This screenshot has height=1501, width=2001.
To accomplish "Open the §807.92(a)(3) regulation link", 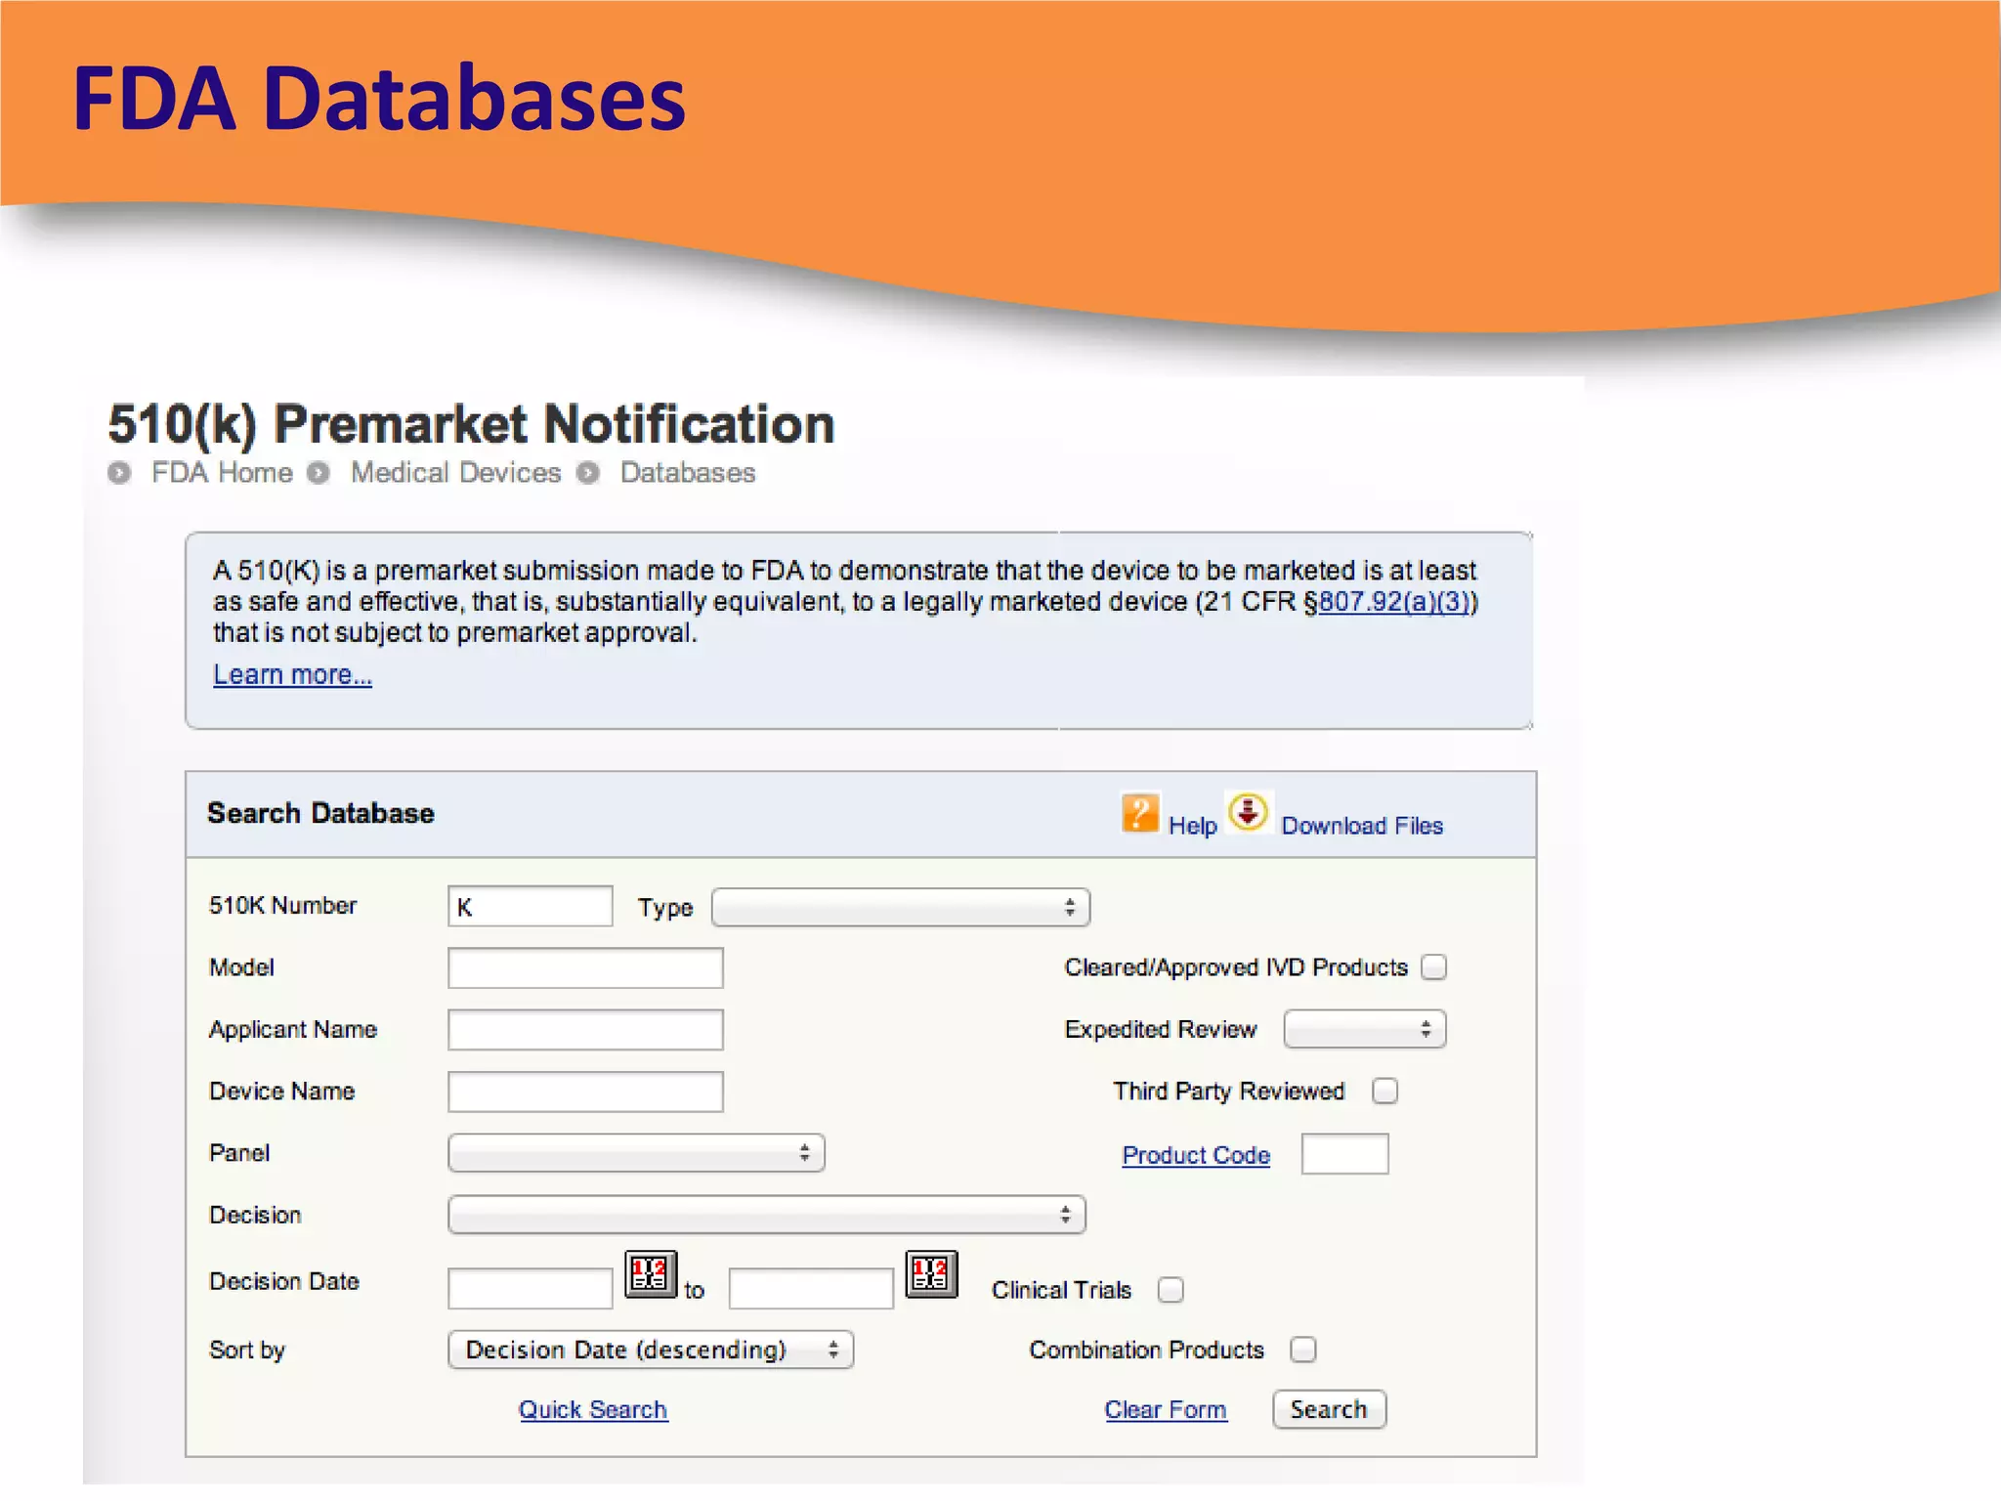I will click(1395, 601).
